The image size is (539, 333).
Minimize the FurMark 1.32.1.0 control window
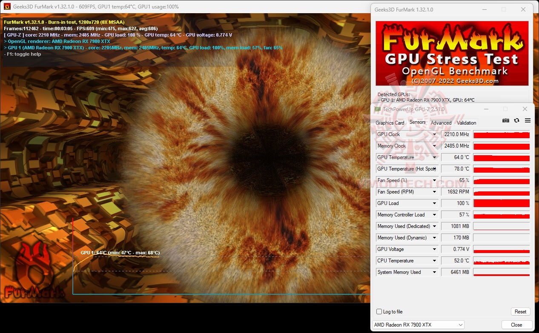[x=484, y=9]
